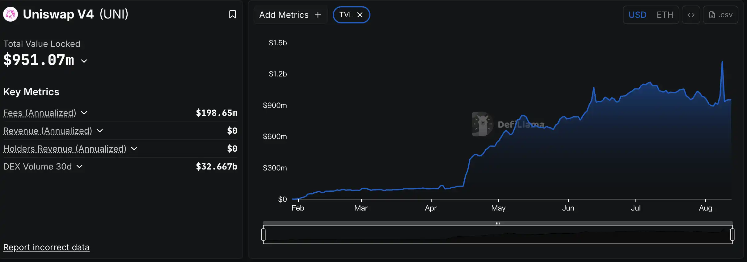The width and height of the screenshot is (747, 262).
Task: Remove the TVL metric chip
Action: point(360,15)
